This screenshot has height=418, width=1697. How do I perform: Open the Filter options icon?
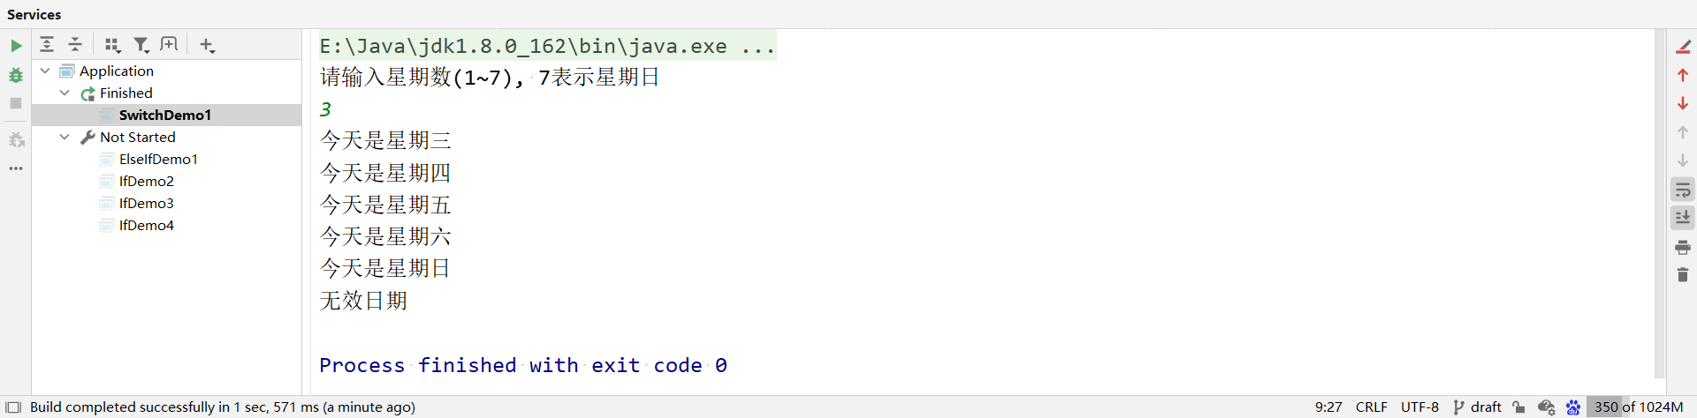[x=141, y=45]
